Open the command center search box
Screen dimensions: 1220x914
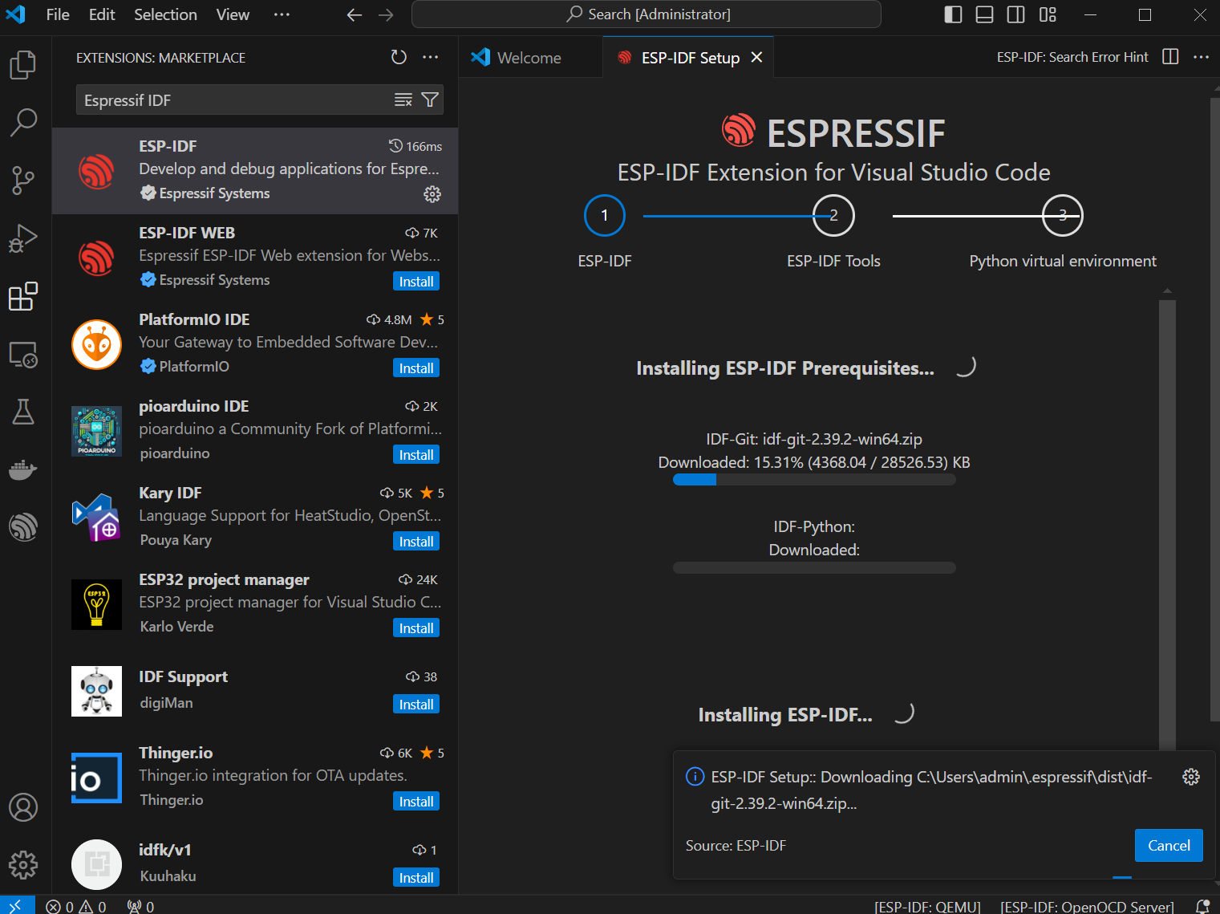point(646,14)
